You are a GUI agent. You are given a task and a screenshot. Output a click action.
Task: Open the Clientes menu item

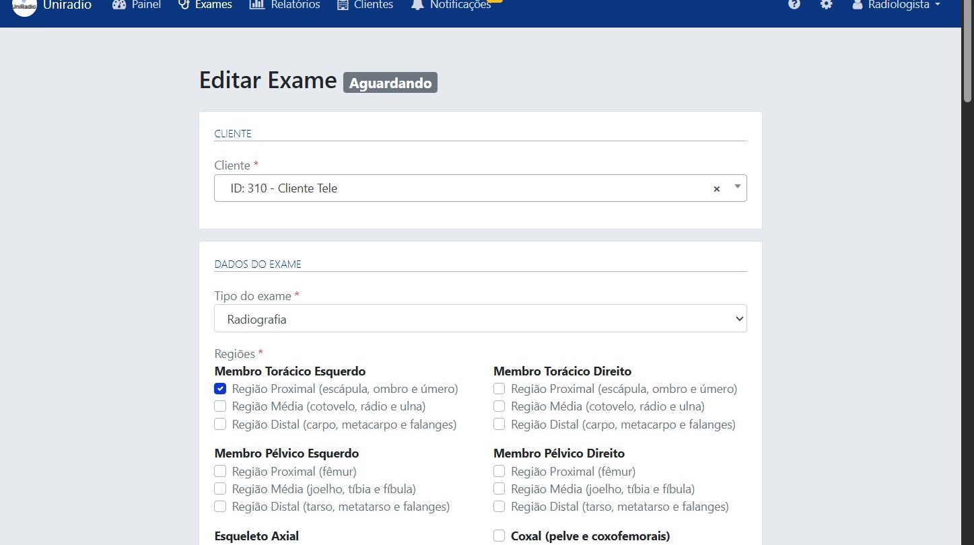374,5
